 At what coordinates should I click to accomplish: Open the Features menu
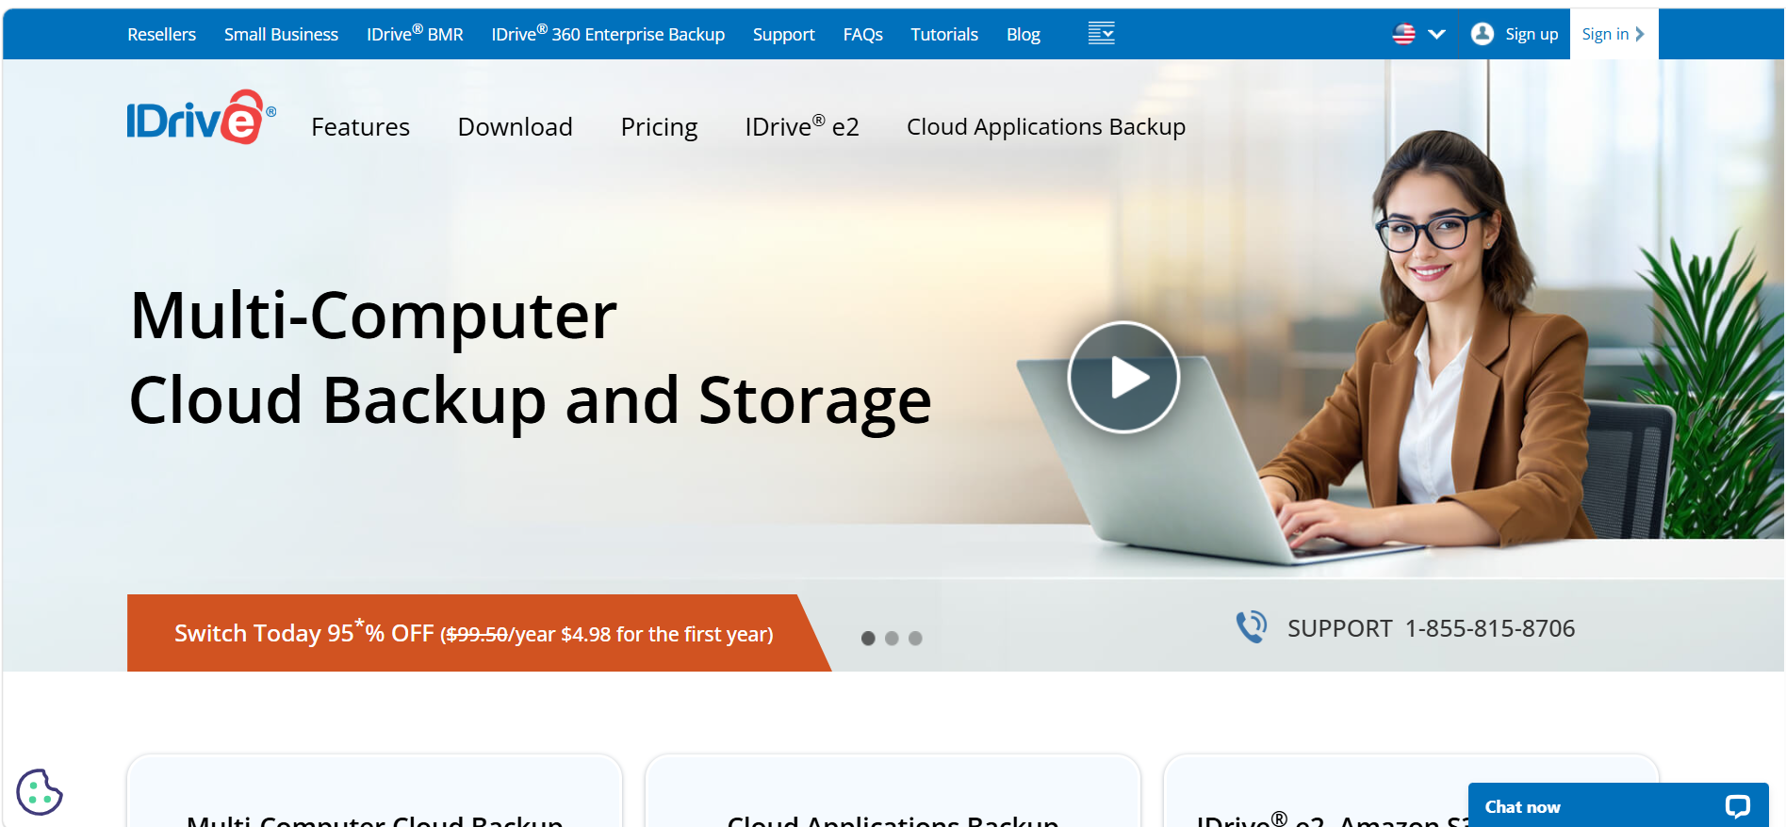(x=361, y=127)
